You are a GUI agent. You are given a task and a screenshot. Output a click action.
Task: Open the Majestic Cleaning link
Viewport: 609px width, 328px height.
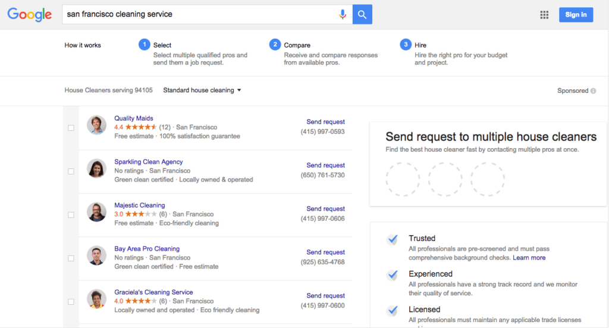coord(139,205)
